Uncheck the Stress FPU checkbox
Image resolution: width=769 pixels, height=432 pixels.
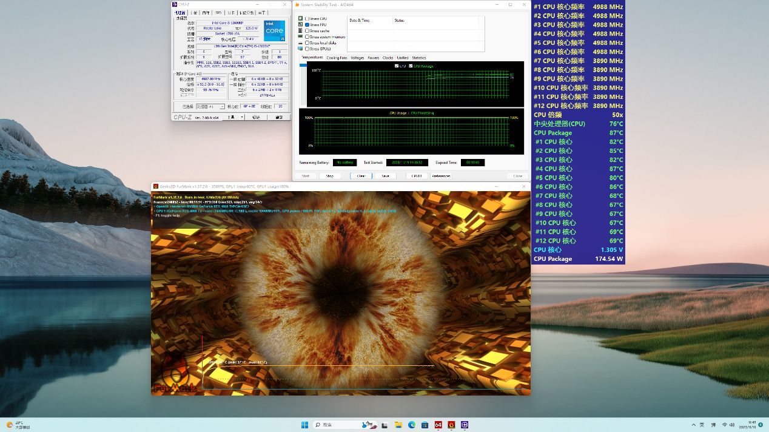tap(307, 25)
